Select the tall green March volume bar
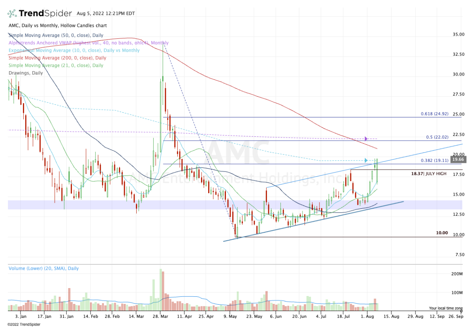 (x=161, y=290)
